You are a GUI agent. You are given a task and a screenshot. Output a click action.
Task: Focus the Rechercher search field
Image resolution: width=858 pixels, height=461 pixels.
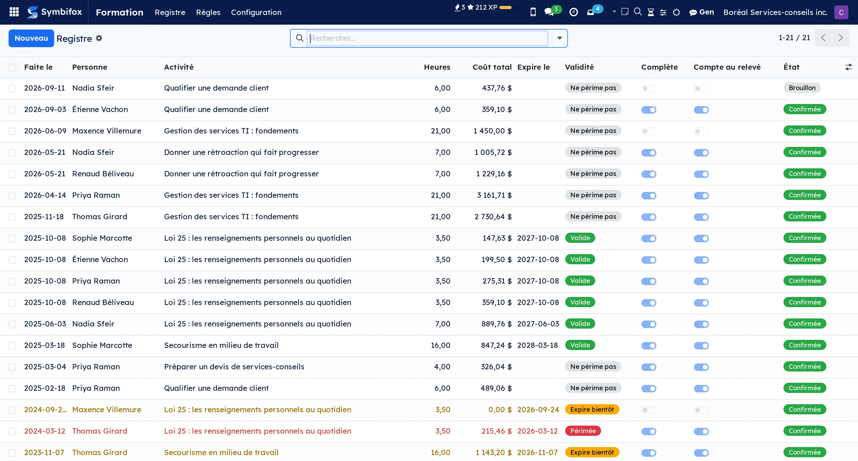pyautogui.click(x=428, y=38)
